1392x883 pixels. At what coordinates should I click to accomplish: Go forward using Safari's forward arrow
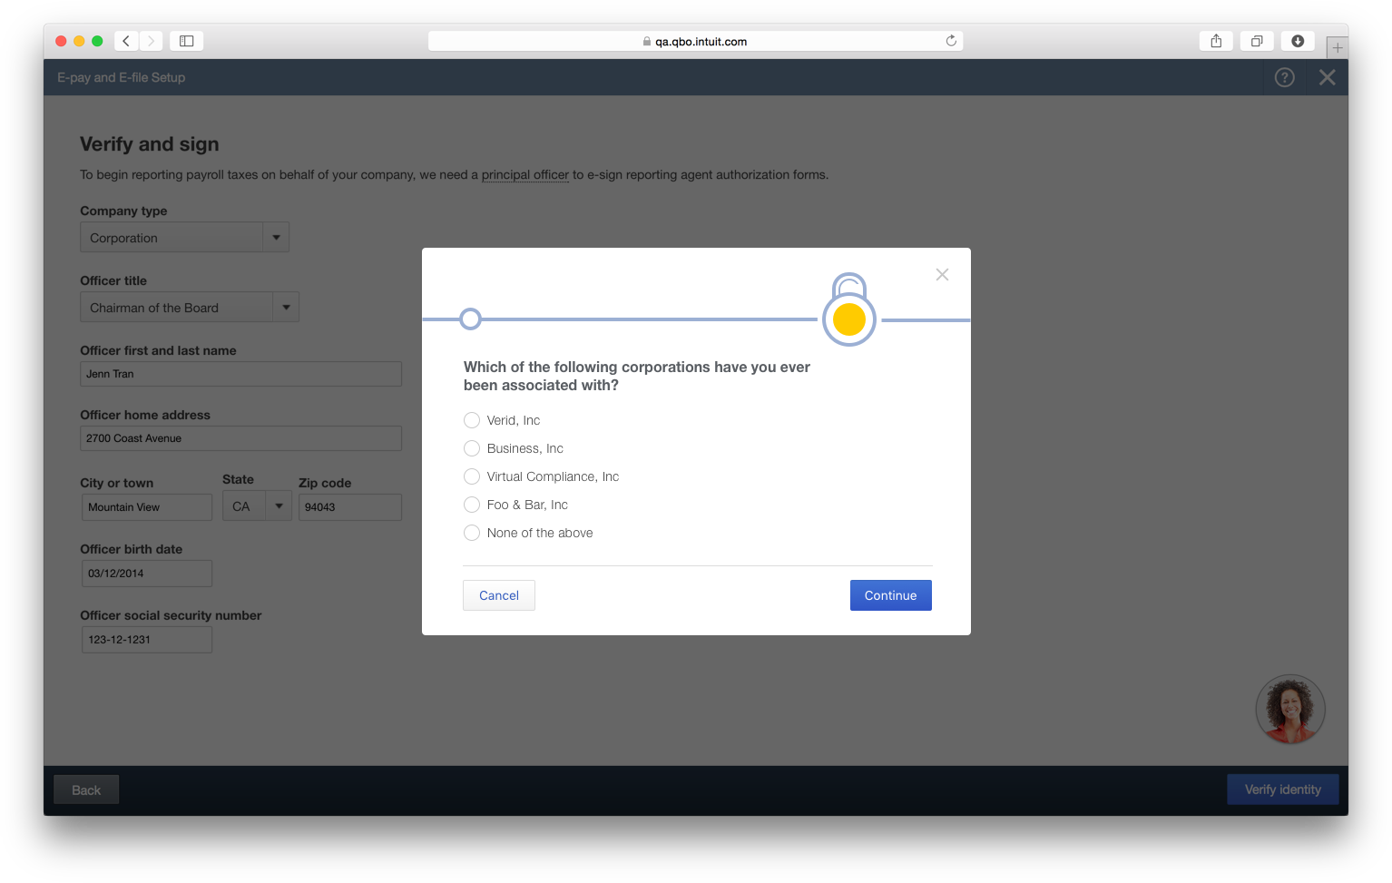point(151,41)
